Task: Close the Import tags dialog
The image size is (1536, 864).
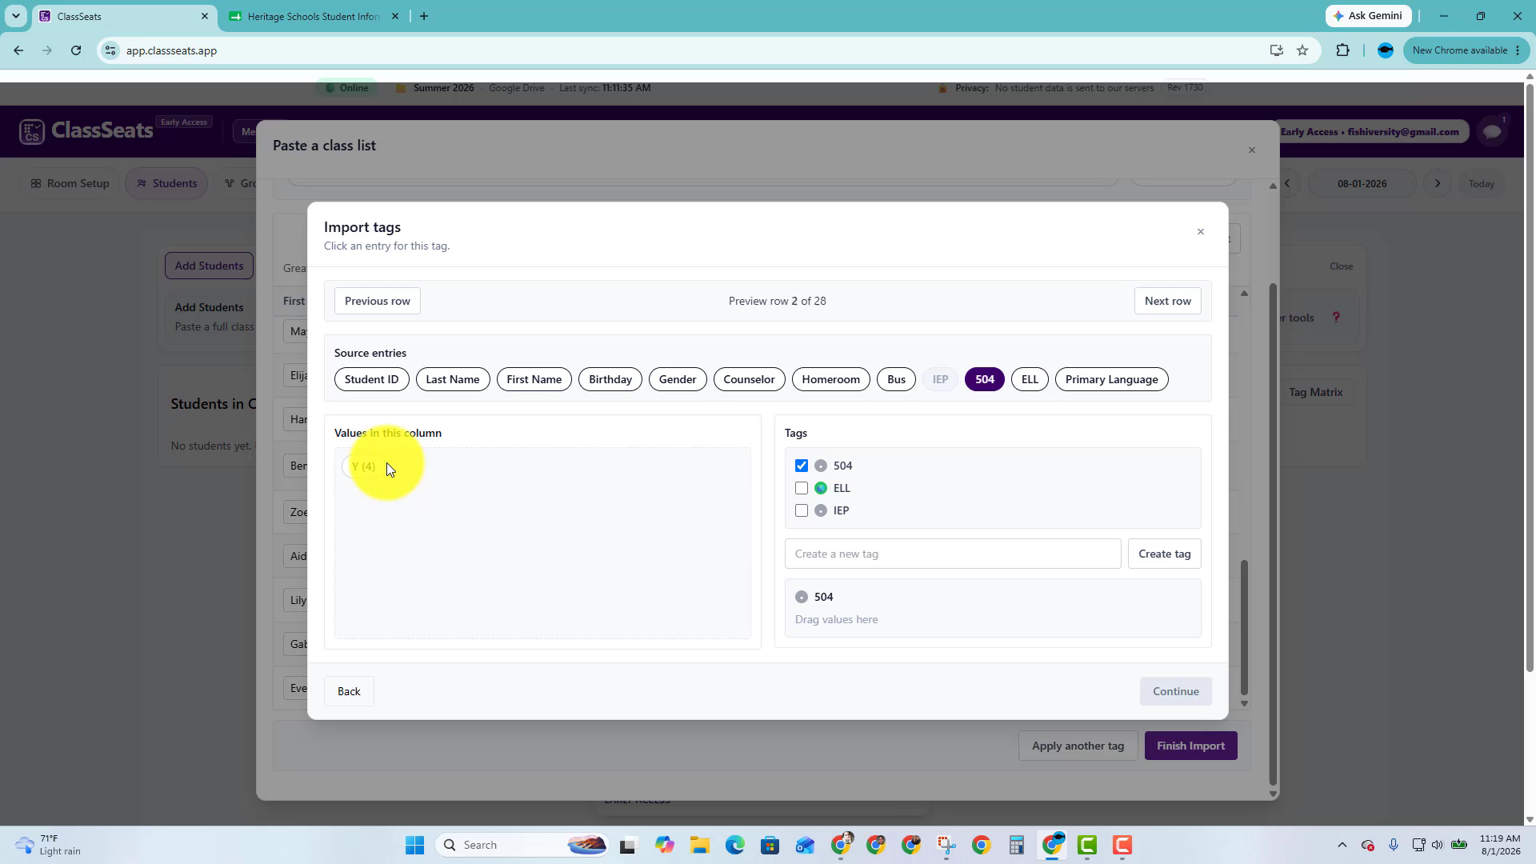Action: [1200, 232]
